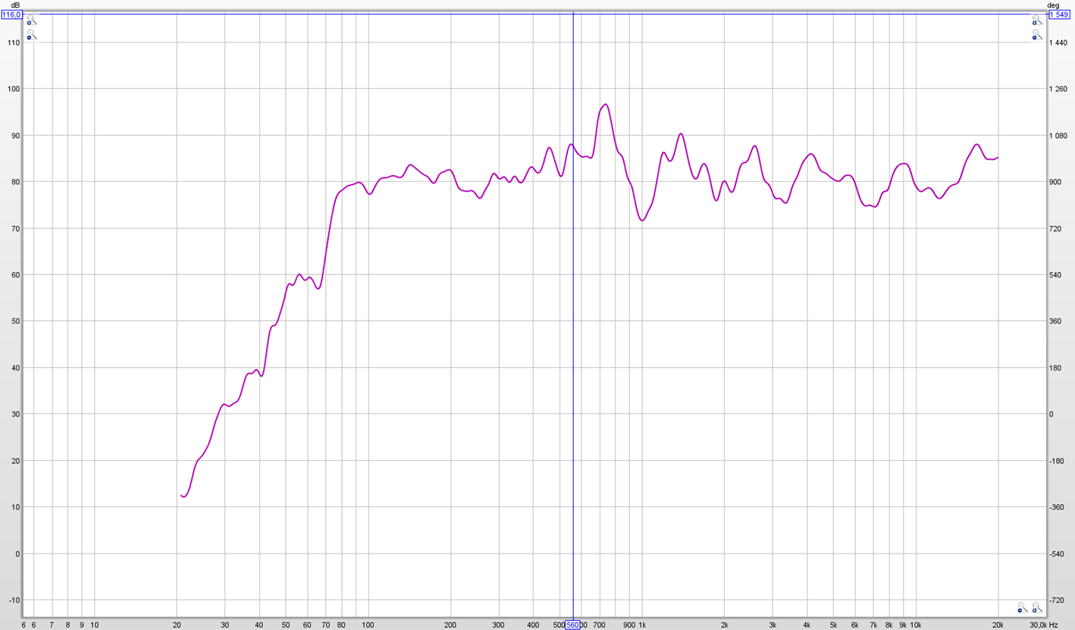The image size is (1075, 630).
Task: Click the 1 440 label on deg axis
Action: click(x=1059, y=42)
